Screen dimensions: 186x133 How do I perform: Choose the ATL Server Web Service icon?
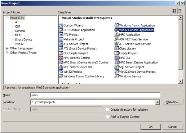click(x=117, y=44)
